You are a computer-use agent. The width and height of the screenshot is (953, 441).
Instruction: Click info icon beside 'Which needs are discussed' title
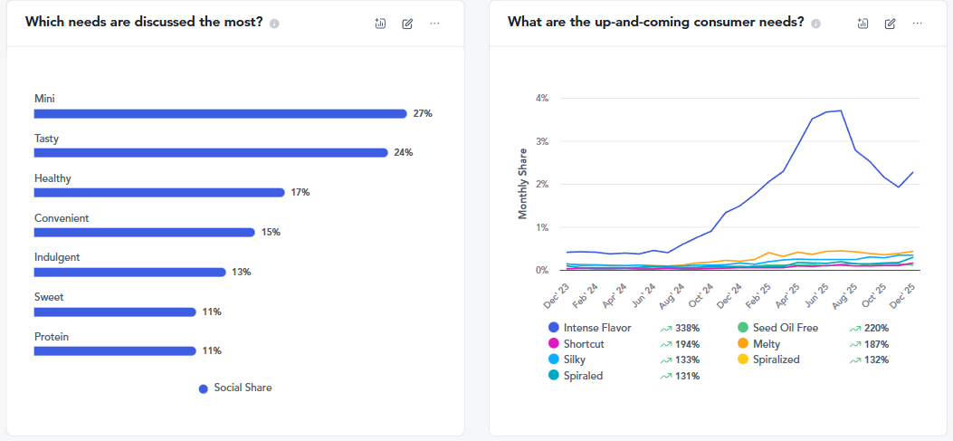pos(274,24)
